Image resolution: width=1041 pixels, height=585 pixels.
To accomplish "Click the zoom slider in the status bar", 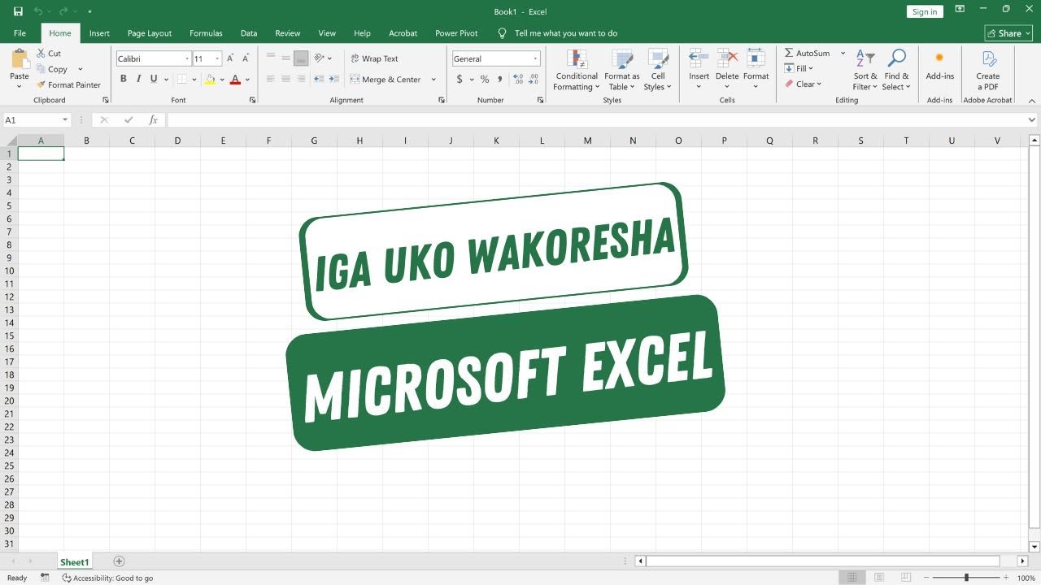I will click(x=967, y=578).
